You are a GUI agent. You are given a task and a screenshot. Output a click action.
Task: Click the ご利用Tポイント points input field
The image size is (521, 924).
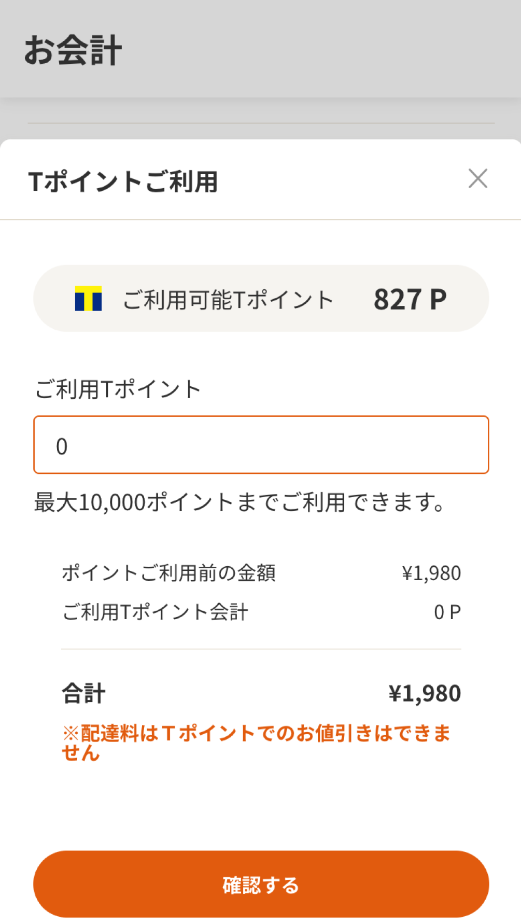[260, 444]
